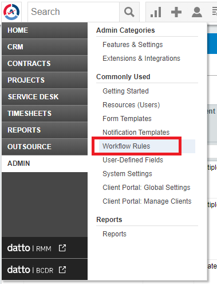Click the plus create-new icon

pos(176,12)
